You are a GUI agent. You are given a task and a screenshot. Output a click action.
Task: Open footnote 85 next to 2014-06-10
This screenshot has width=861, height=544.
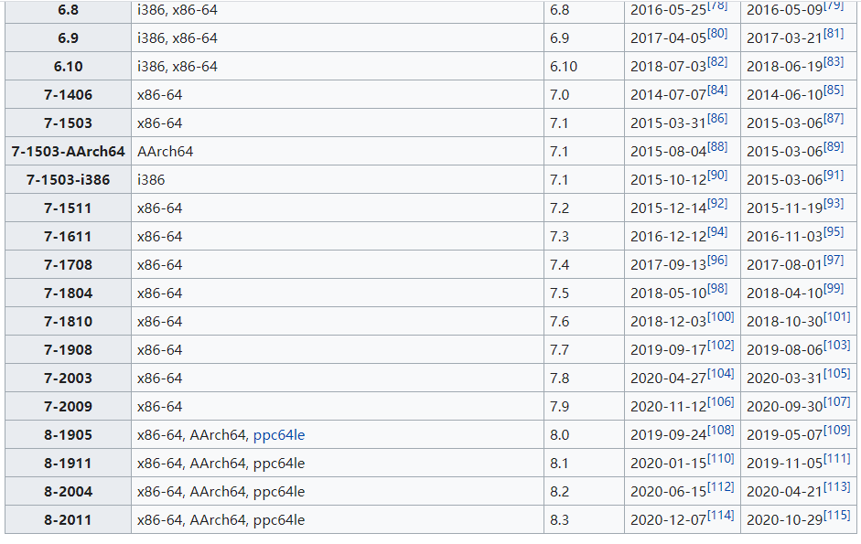[834, 90]
